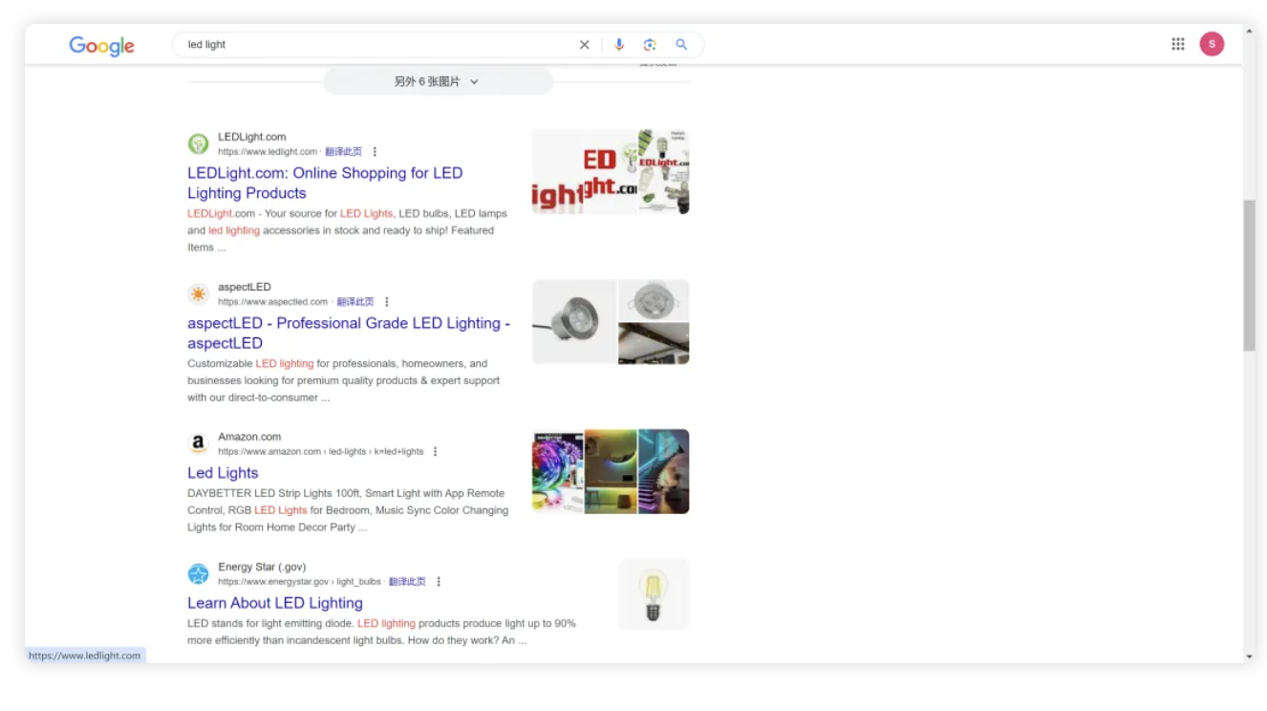Click the https://www.aspectled.com URL text
Screen dimensions: 1267x711
point(273,302)
